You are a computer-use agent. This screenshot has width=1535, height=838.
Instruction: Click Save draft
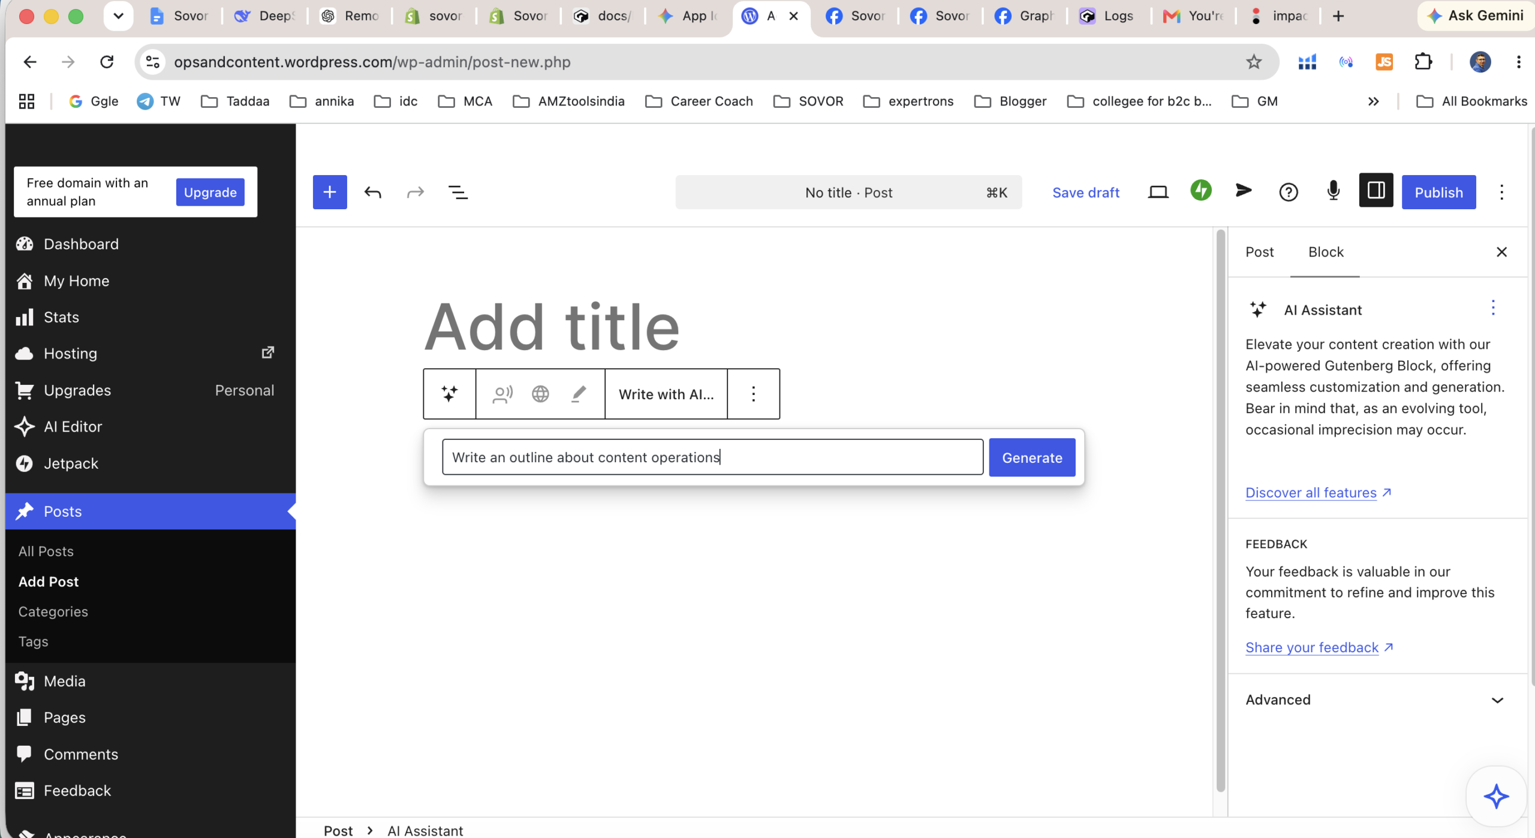click(x=1085, y=192)
